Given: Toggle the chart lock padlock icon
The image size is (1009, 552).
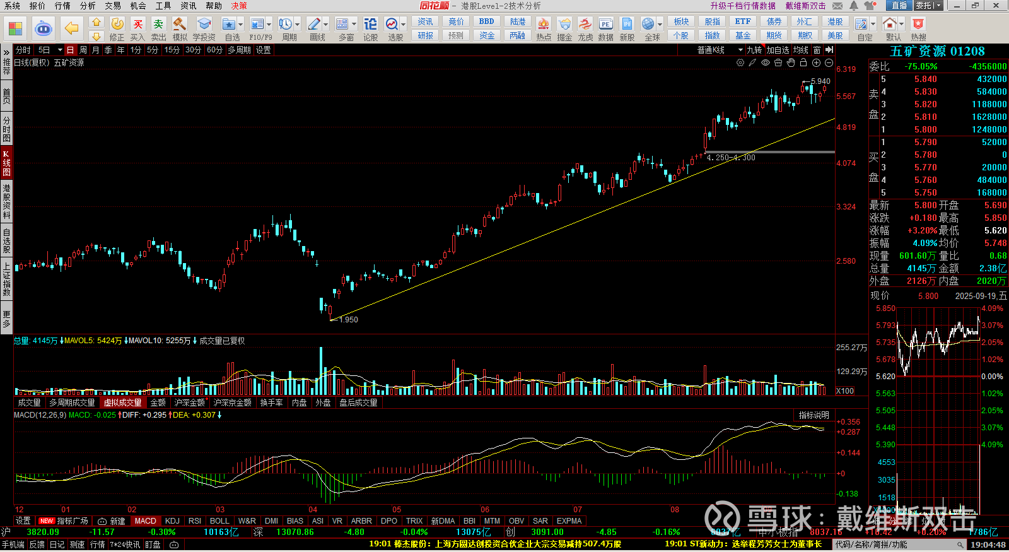Looking at the screenshot, I should [803, 62].
